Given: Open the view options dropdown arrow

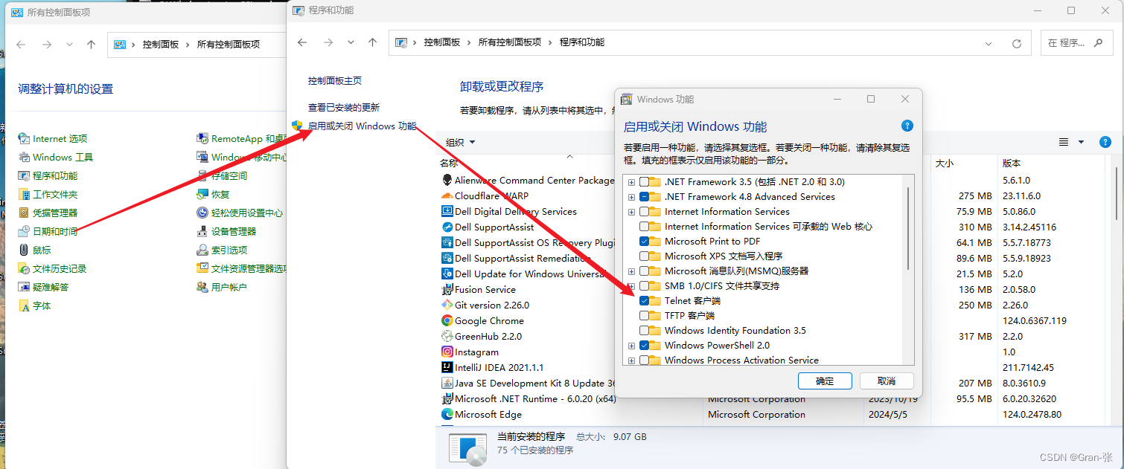Looking at the screenshot, I should [x=1081, y=142].
